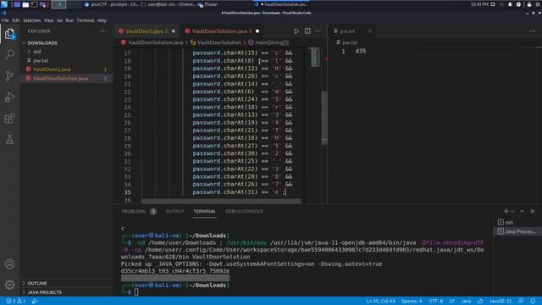
Task: Click the VaultDoorSolution class breadcrumb
Action: pyautogui.click(x=218, y=42)
